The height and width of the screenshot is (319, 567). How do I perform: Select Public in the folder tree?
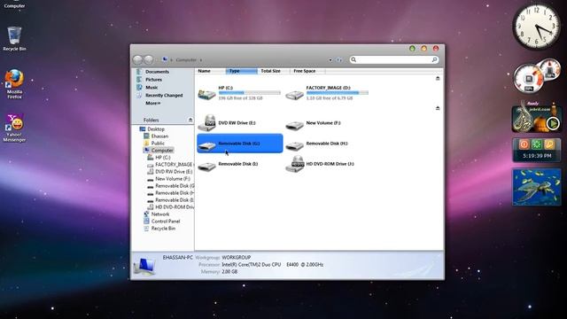(x=158, y=144)
